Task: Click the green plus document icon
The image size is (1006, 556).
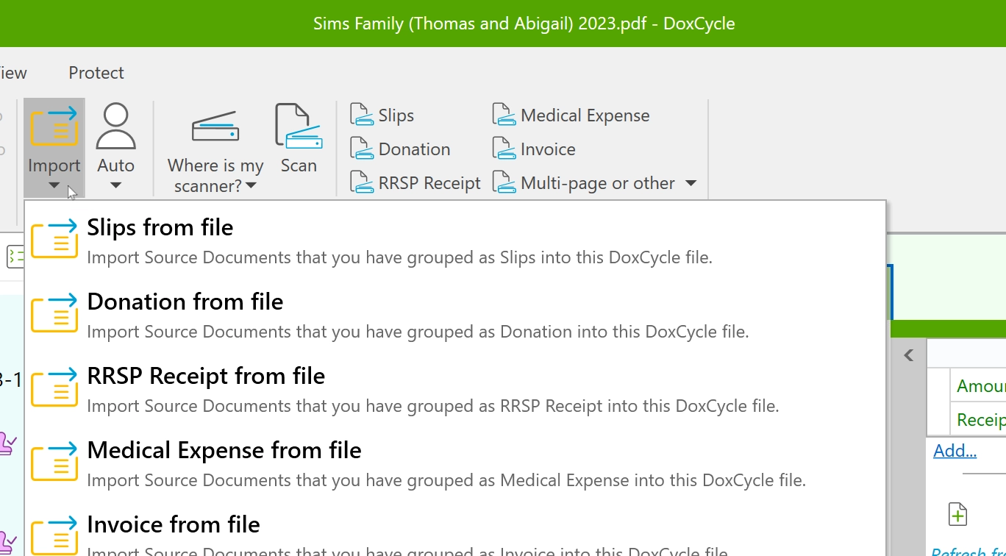Action: tap(957, 514)
